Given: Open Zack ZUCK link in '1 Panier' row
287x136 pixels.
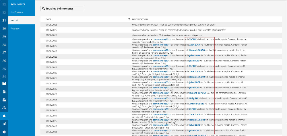Looking at the screenshot, I should coord(195,114).
